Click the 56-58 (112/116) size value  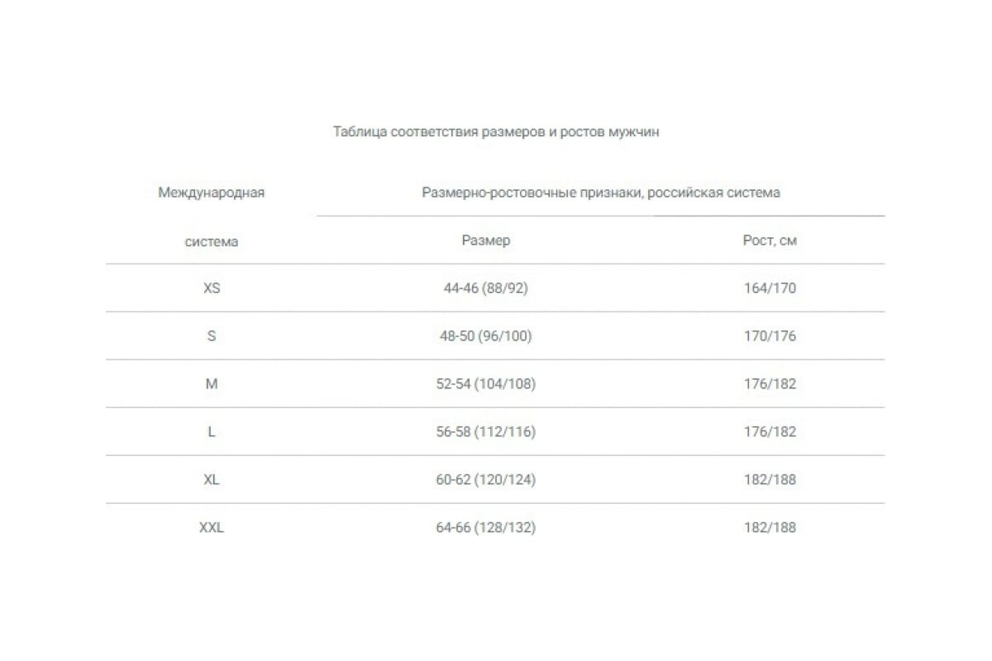pyautogui.click(x=486, y=432)
